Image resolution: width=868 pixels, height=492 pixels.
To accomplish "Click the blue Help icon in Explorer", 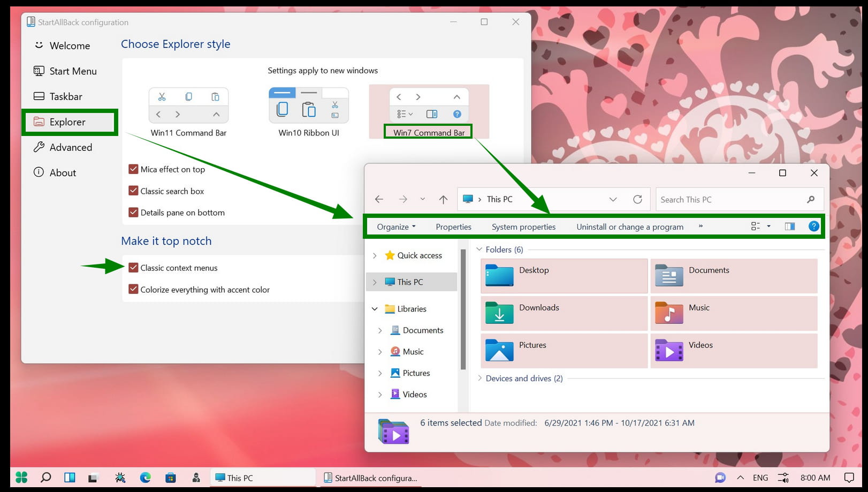I will 813,226.
